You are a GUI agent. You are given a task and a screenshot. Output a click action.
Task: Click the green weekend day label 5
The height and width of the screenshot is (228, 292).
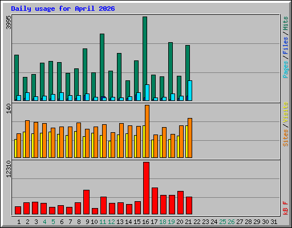(x=53, y=222)
